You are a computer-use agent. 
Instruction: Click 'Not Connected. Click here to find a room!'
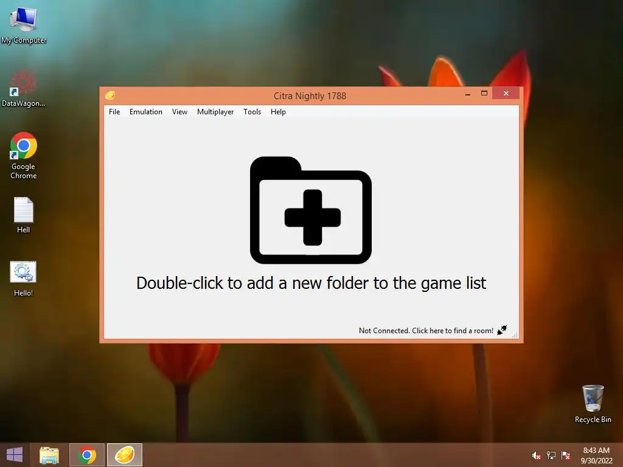point(426,330)
